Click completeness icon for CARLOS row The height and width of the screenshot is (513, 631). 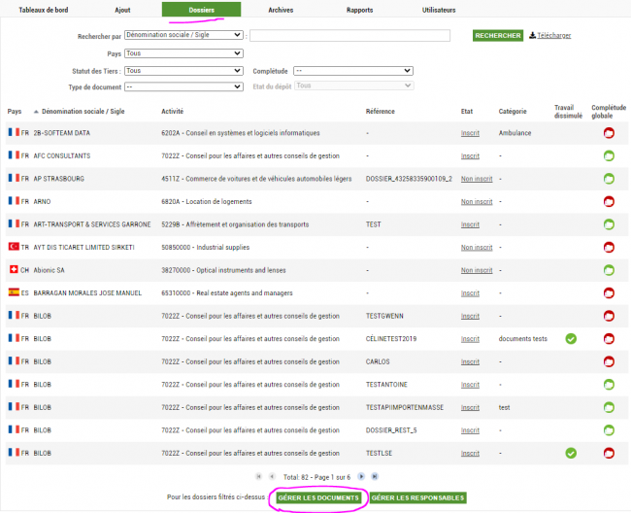(609, 361)
